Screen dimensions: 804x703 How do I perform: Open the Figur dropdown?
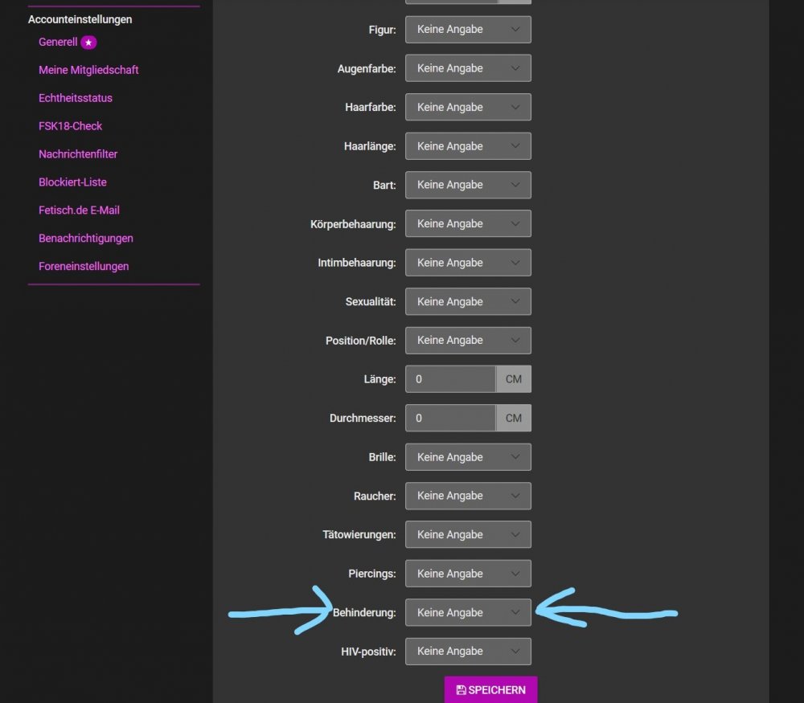tap(468, 29)
